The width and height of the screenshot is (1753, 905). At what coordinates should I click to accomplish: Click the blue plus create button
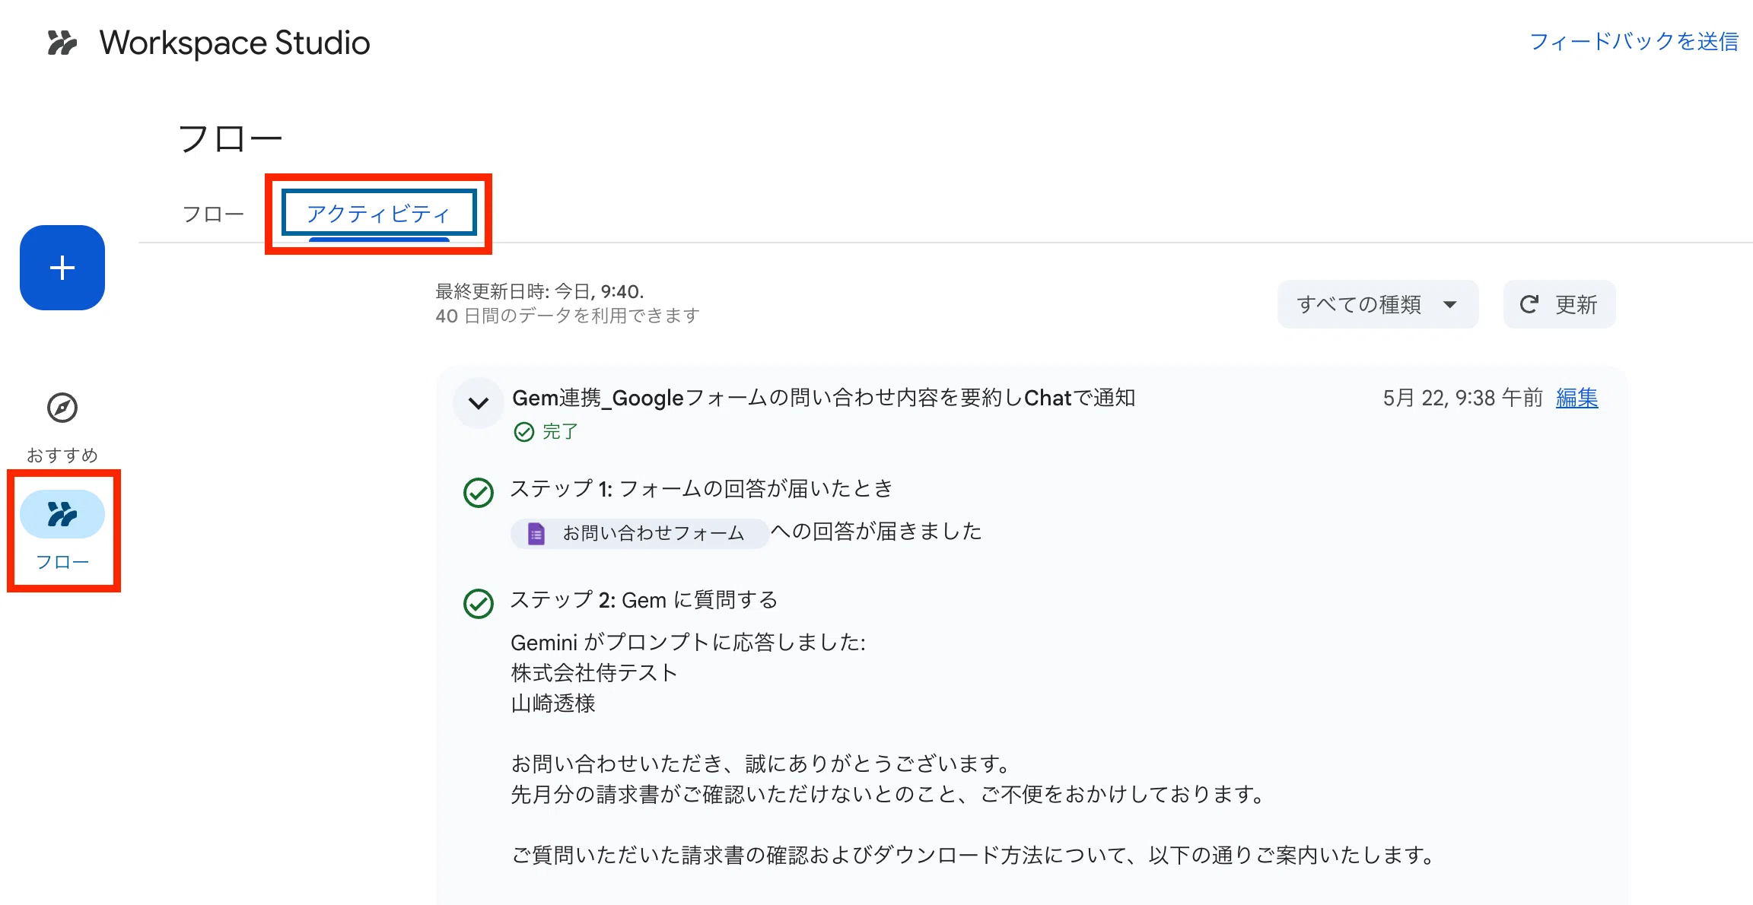tap(62, 268)
